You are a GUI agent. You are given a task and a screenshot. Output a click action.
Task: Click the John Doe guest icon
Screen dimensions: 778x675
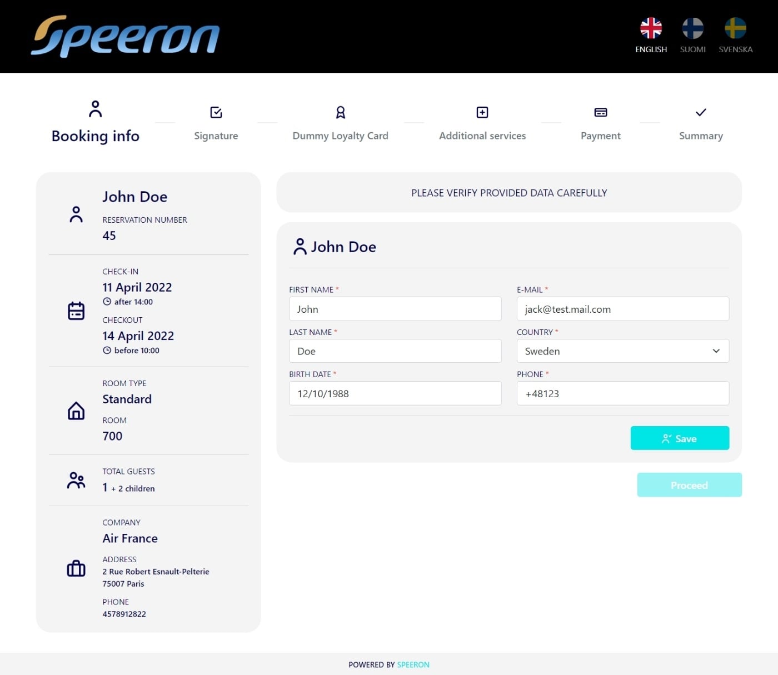pyautogui.click(x=300, y=246)
